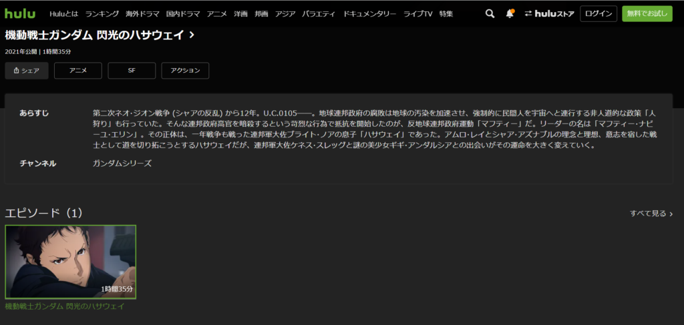Click the エピソード（1）section heading
The height and width of the screenshot is (325, 684).
pyautogui.click(x=43, y=213)
